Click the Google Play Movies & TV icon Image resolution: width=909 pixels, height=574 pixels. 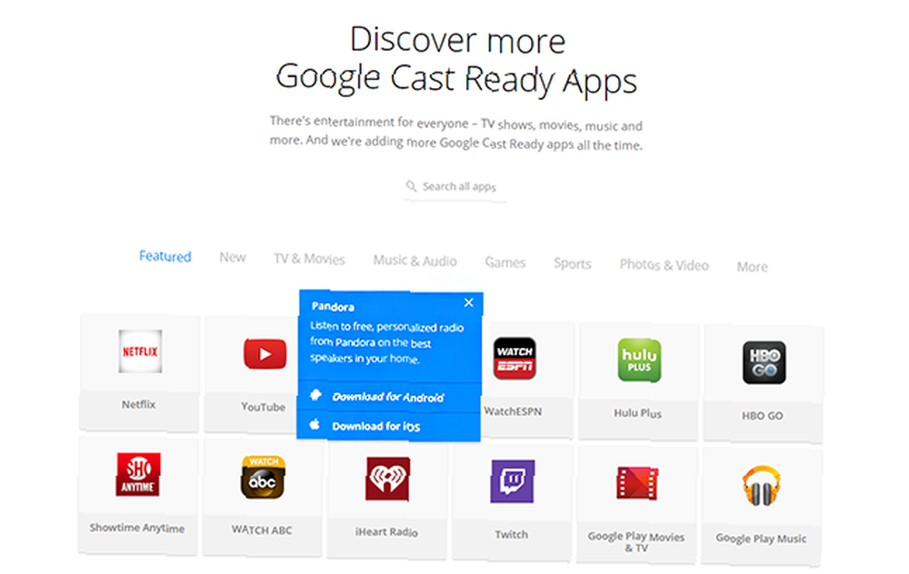[x=637, y=483]
